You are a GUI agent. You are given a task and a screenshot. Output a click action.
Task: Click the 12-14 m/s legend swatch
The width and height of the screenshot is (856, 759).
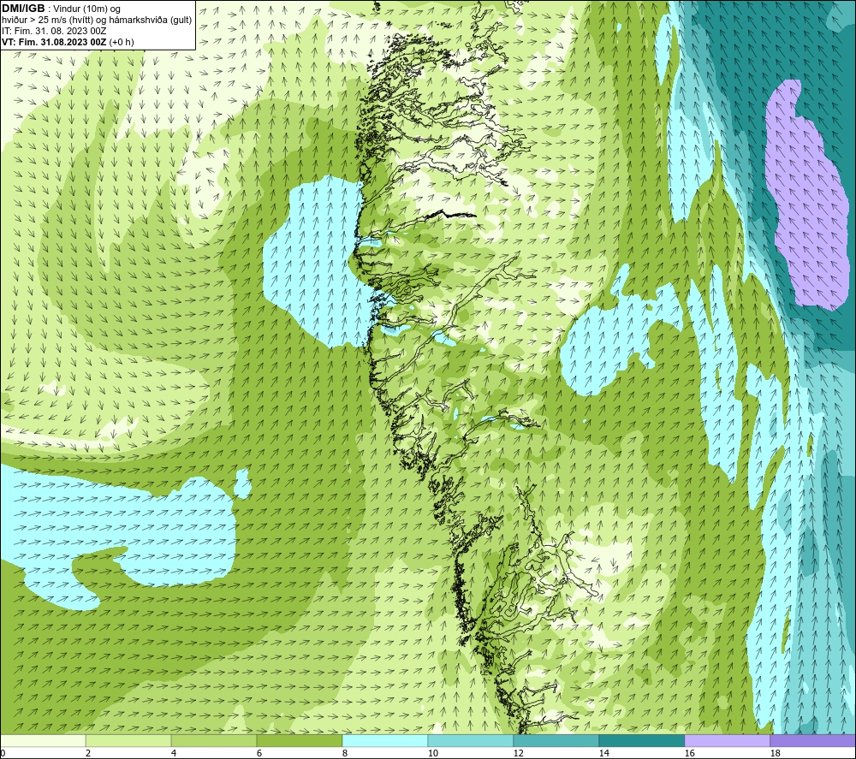click(556, 741)
